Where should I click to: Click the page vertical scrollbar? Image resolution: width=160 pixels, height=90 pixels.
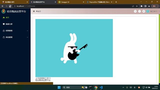[x=159, y=49]
